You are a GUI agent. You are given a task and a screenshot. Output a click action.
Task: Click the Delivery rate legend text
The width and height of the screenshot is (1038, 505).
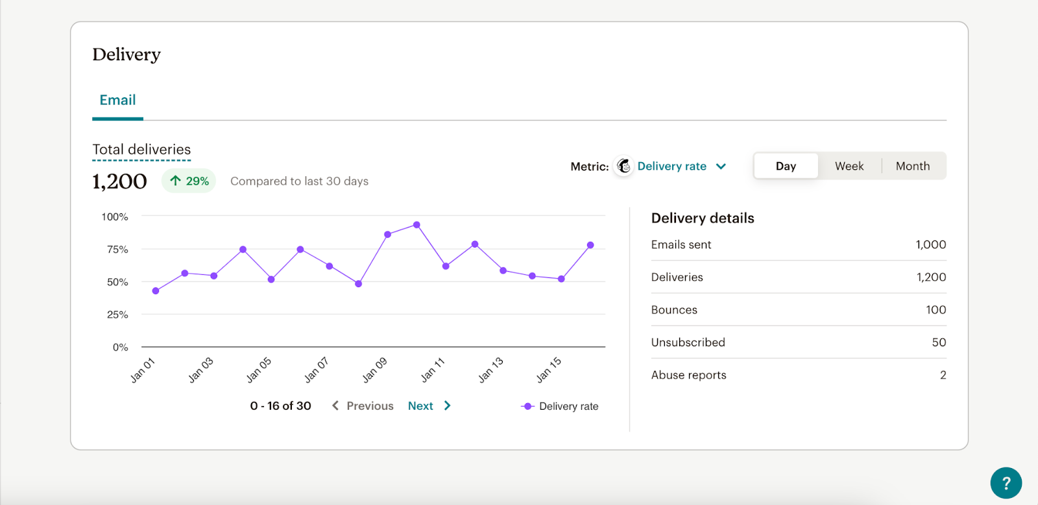click(x=569, y=406)
